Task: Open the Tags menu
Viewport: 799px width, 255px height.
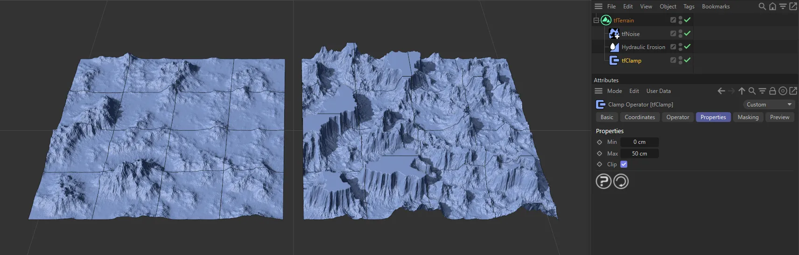Action: pyautogui.click(x=688, y=7)
